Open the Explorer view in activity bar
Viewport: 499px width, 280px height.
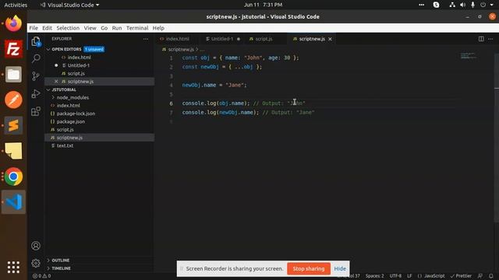pyautogui.click(x=36, y=41)
